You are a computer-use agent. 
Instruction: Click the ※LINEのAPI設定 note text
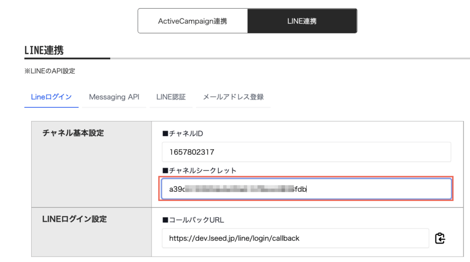coord(50,71)
